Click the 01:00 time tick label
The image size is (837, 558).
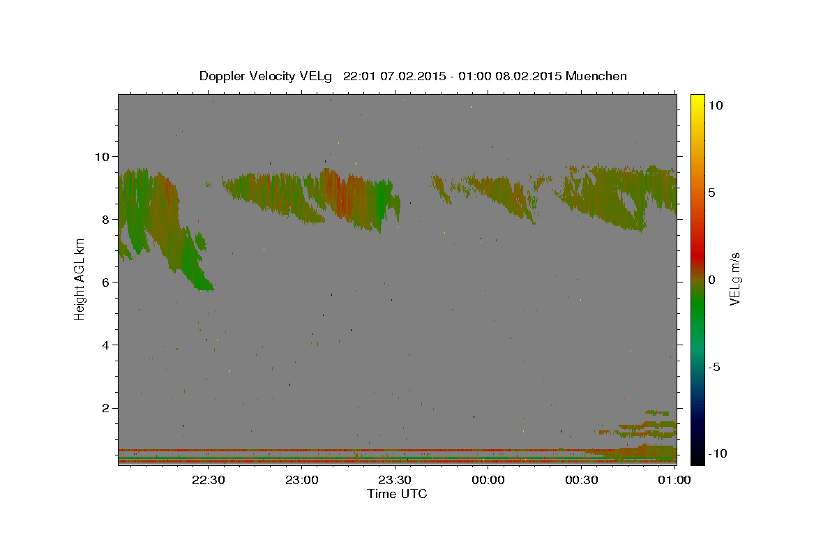click(674, 481)
